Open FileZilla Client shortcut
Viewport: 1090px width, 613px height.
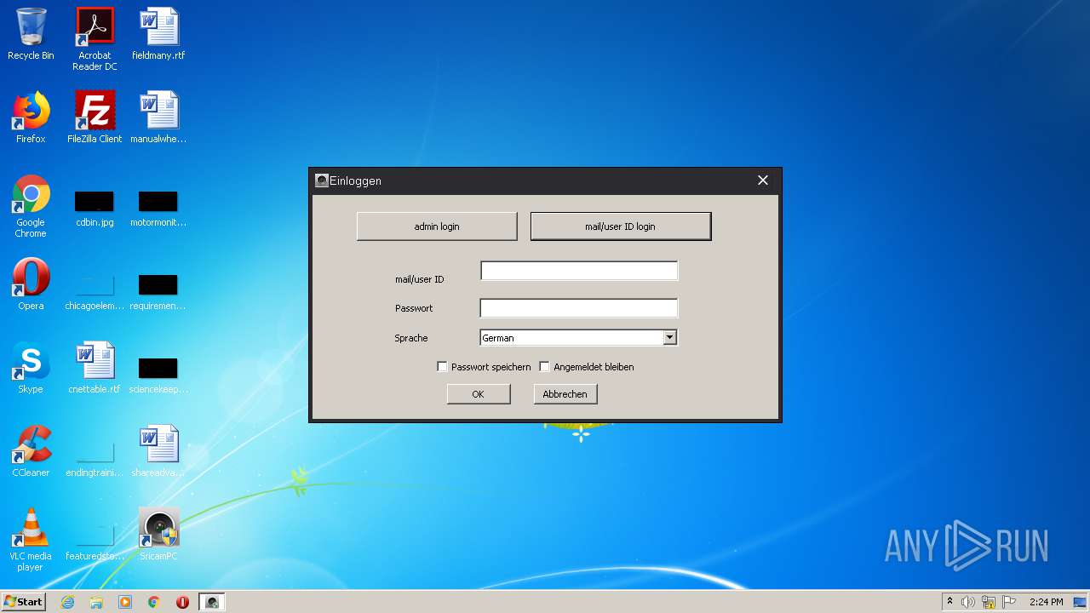pyautogui.click(x=95, y=117)
